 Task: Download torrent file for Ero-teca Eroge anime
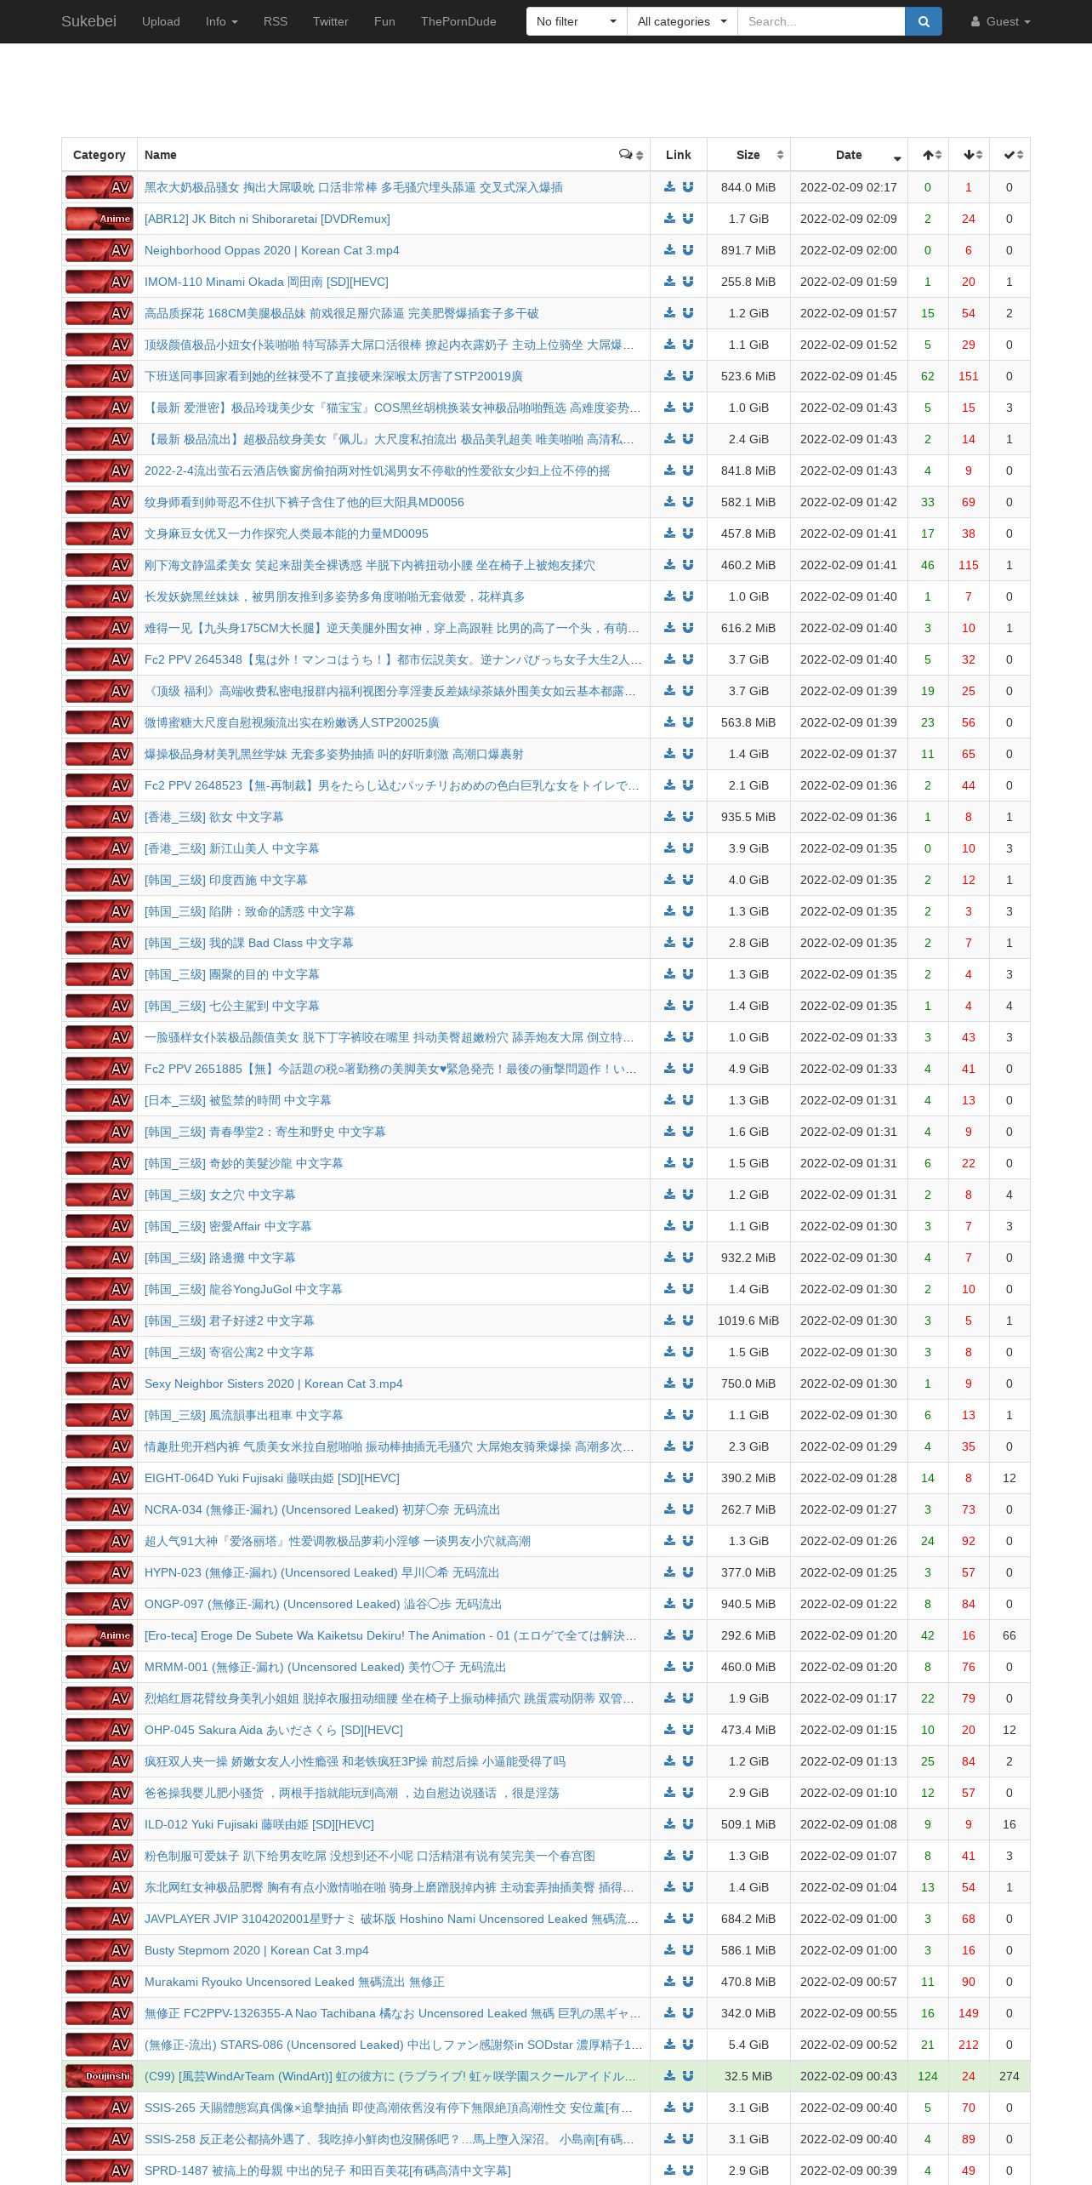tap(670, 1635)
